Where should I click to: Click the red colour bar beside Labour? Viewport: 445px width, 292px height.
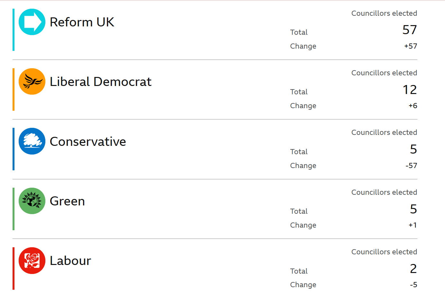[x=14, y=268]
